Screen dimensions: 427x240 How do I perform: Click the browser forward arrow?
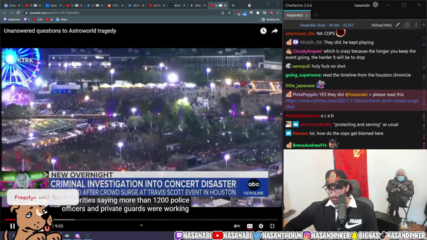pos(11,13)
